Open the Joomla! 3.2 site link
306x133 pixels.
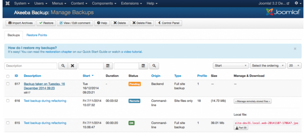click(273, 3)
